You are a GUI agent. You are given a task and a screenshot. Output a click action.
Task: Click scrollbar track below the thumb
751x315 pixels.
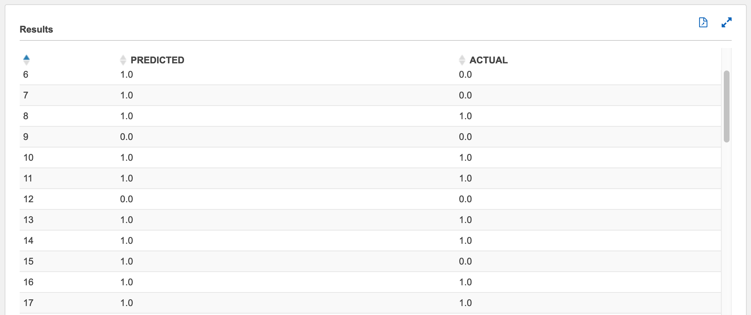(x=726, y=229)
